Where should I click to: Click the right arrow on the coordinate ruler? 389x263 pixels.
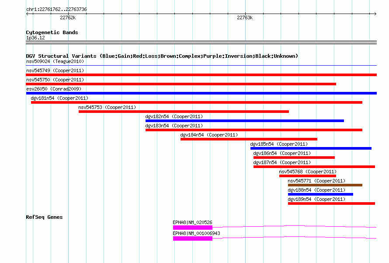[x=375, y=14]
